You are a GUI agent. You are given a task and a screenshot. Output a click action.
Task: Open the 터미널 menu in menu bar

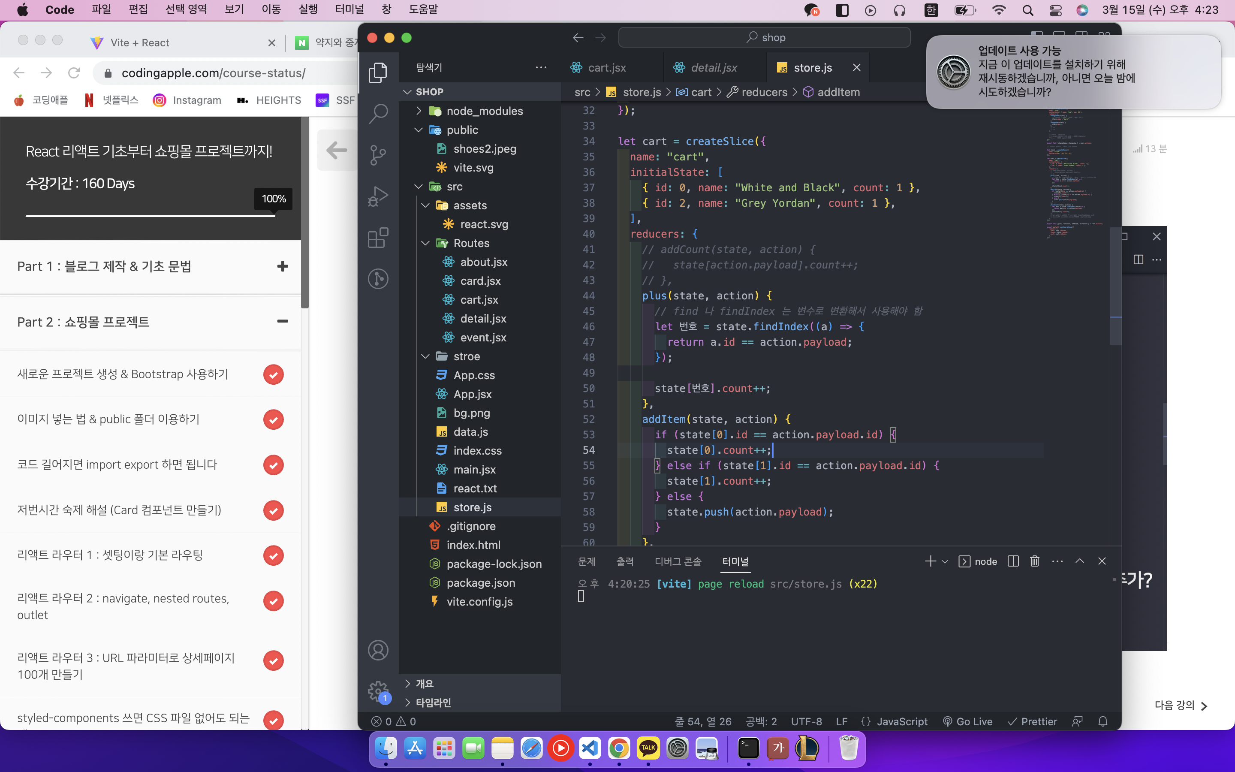click(349, 10)
